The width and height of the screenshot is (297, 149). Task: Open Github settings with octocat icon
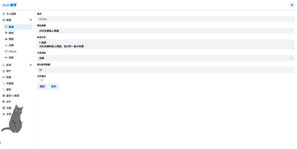[x=6, y=51]
